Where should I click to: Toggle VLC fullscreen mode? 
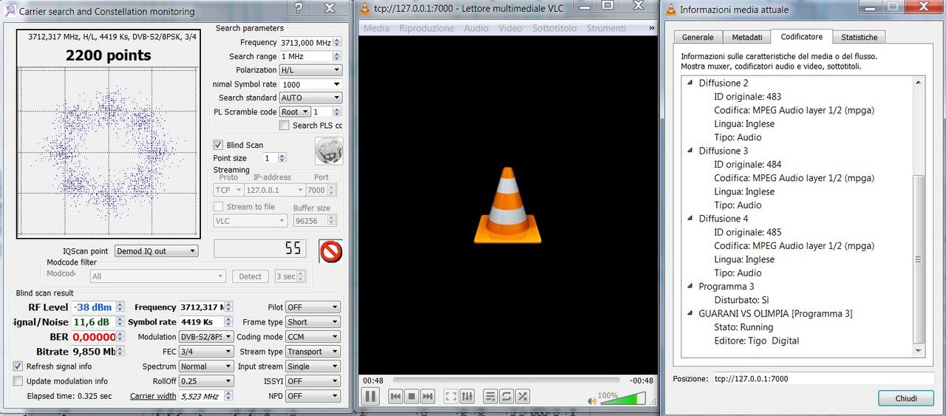pyautogui.click(x=451, y=397)
